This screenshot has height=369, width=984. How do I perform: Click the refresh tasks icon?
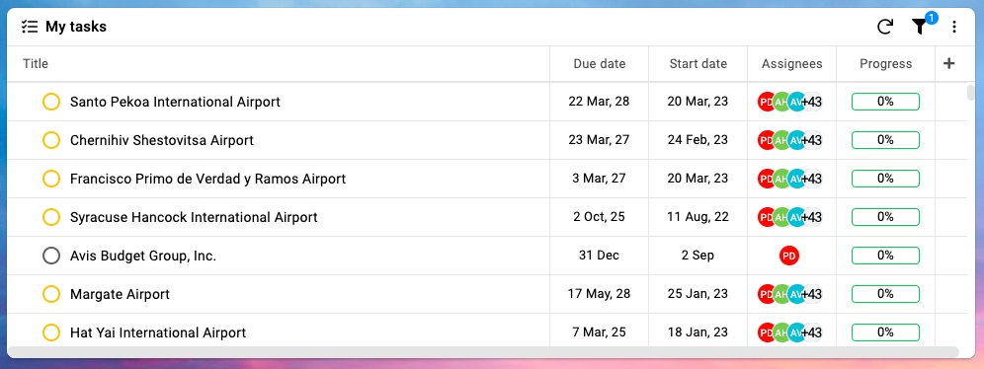point(885,27)
